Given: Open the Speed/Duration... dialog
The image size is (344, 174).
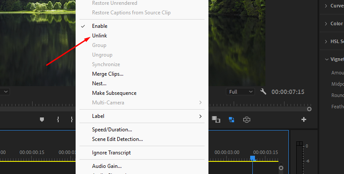Looking at the screenshot, I should (x=112, y=130).
